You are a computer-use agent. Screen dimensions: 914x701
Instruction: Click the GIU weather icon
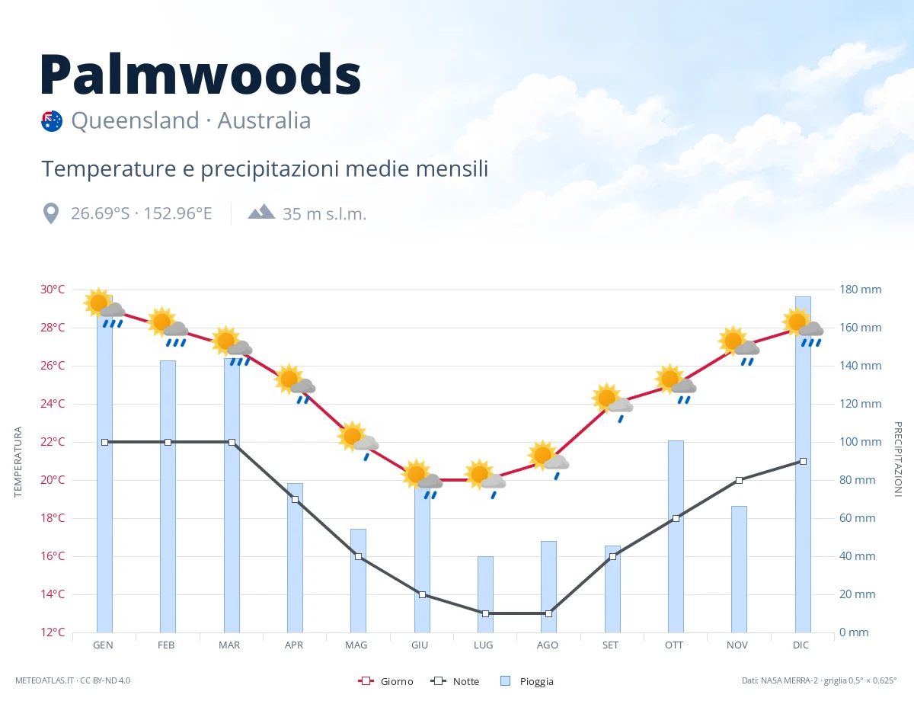tap(422, 479)
